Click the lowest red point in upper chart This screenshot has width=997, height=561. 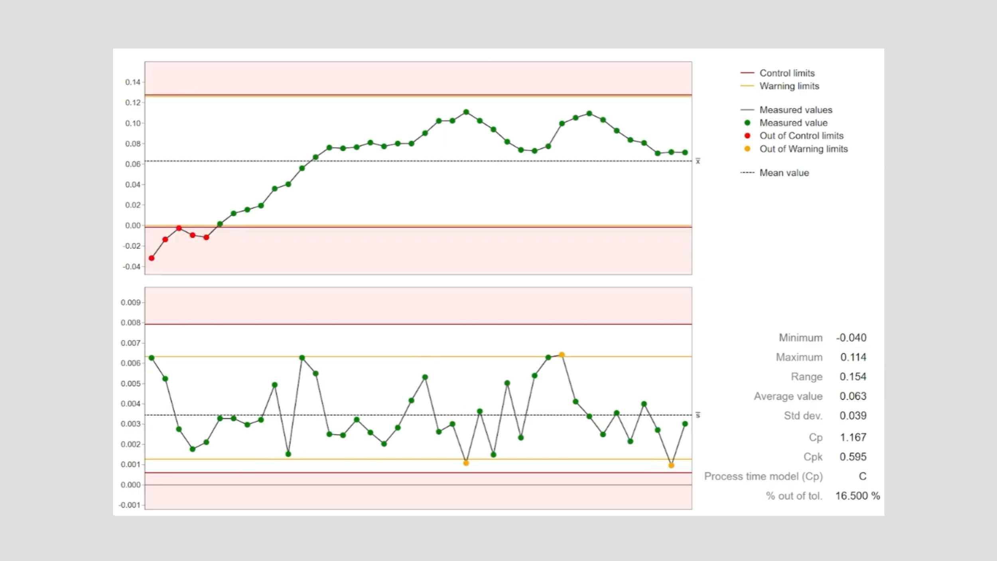click(x=152, y=258)
